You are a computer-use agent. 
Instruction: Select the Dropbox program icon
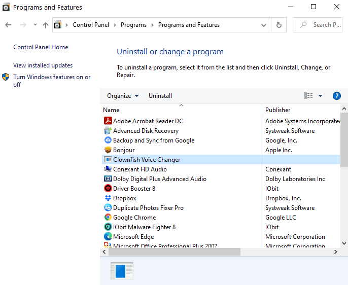coord(108,198)
